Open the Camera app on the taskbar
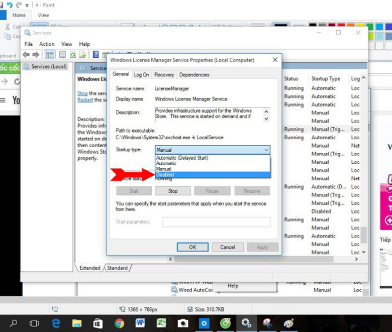392x332 pixels. pyautogui.click(x=183, y=323)
